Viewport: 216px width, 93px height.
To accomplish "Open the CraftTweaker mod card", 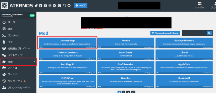I will click(126, 68).
